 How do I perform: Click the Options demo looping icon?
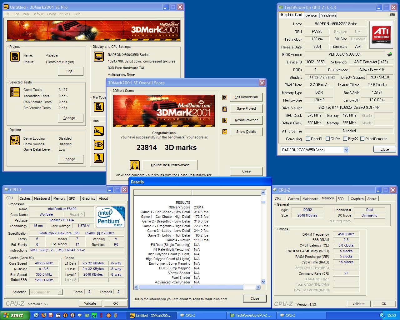click(x=15, y=140)
